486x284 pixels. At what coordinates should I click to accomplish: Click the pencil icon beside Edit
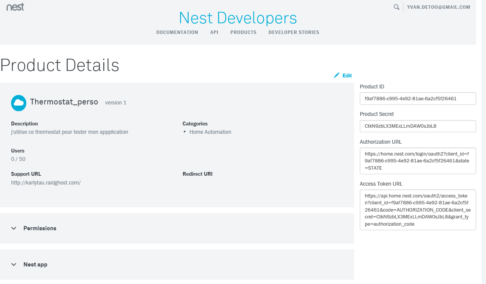(x=336, y=75)
